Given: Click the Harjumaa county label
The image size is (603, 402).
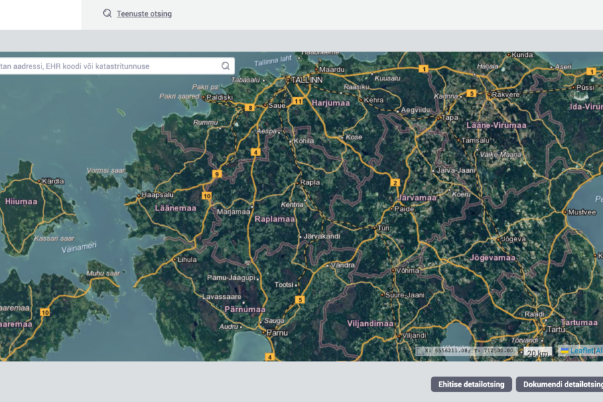Looking at the screenshot, I should click(331, 103).
